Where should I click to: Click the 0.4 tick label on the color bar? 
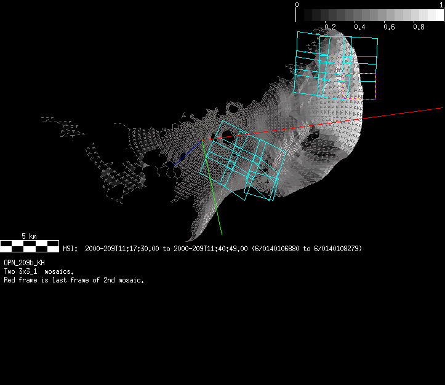click(x=359, y=27)
